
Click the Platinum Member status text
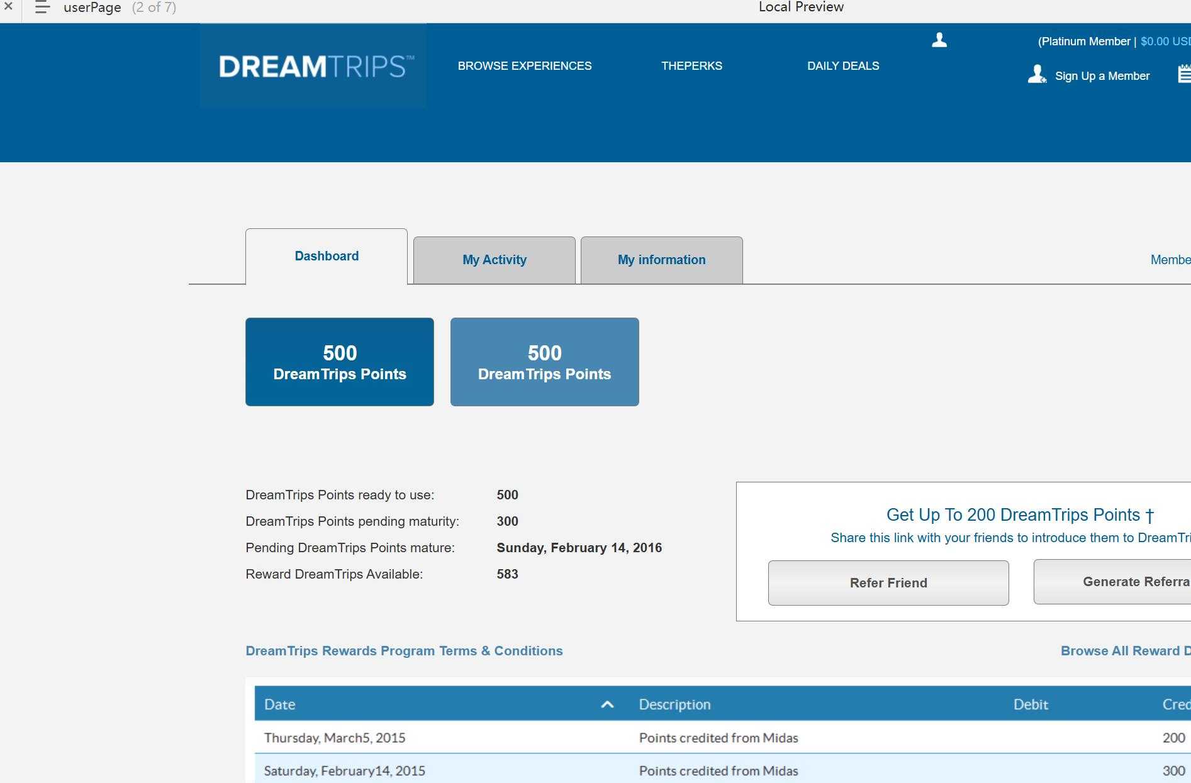coord(1085,42)
